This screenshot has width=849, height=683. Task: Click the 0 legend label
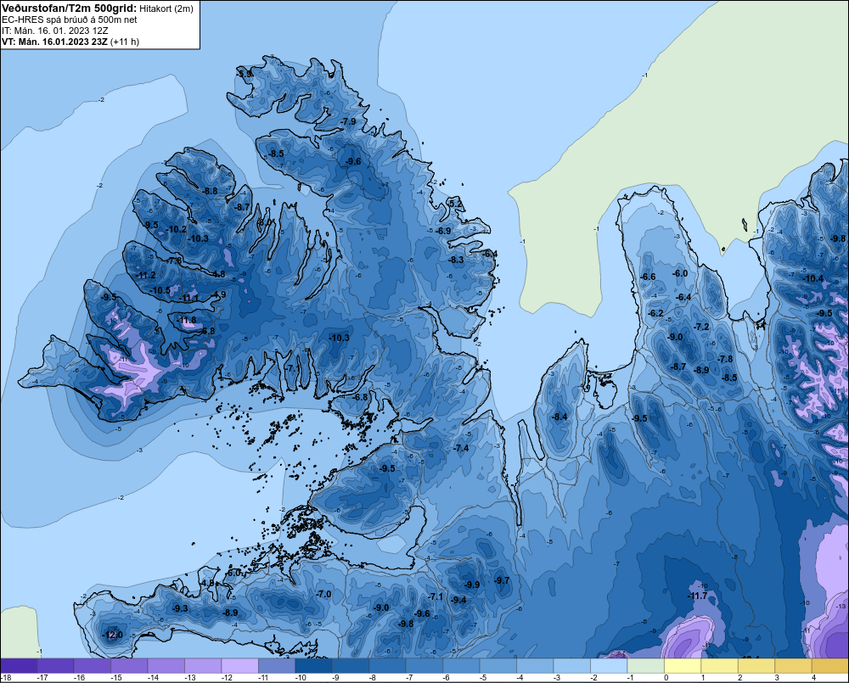(x=666, y=678)
